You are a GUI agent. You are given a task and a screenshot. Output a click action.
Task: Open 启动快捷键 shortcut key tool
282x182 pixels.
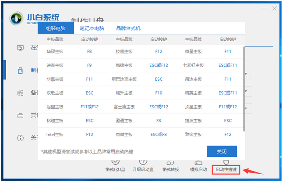[226, 169]
